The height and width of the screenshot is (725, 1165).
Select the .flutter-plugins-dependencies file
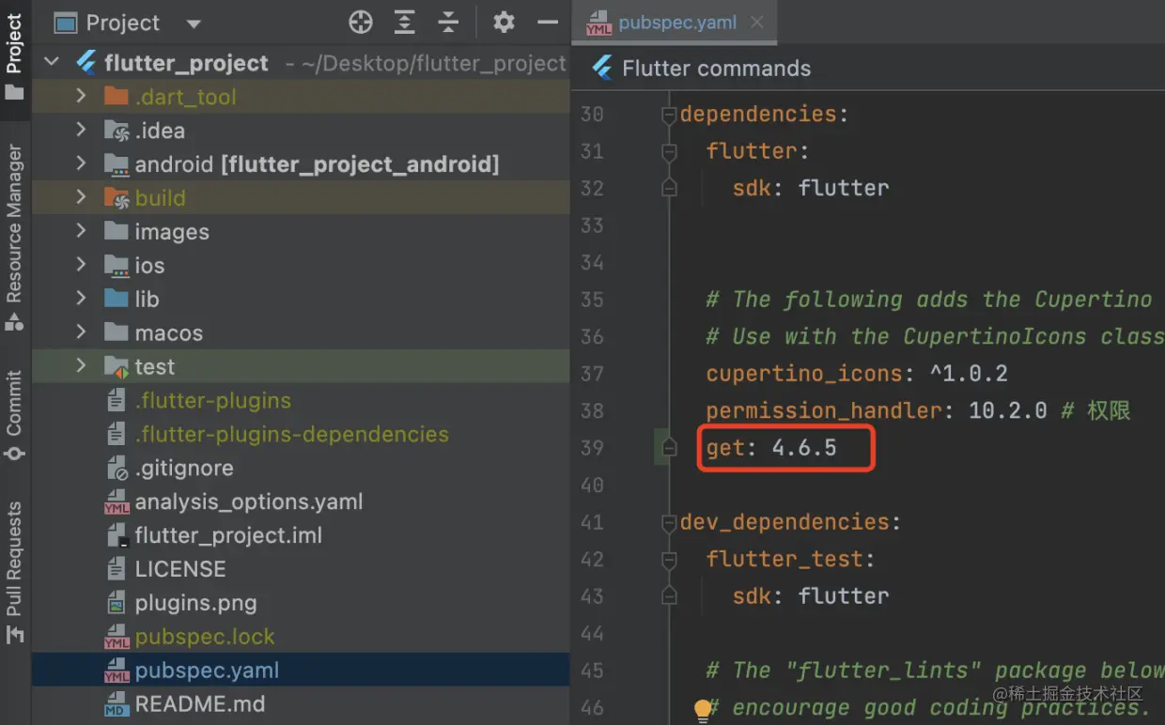[291, 434]
